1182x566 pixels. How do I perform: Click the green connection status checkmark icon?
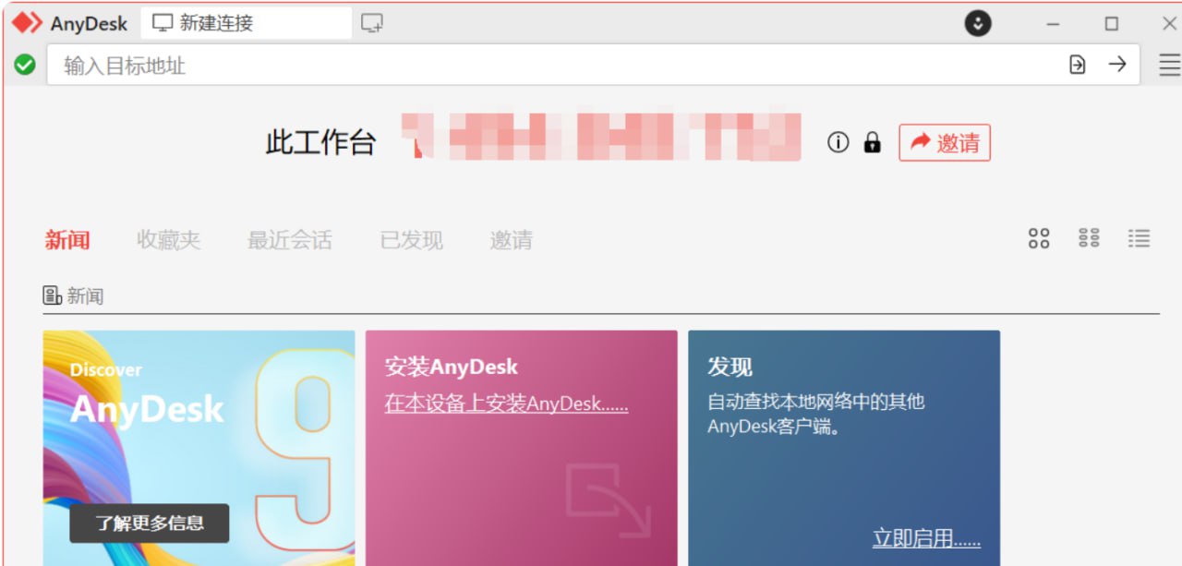pyautogui.click(x=25, y=65)
